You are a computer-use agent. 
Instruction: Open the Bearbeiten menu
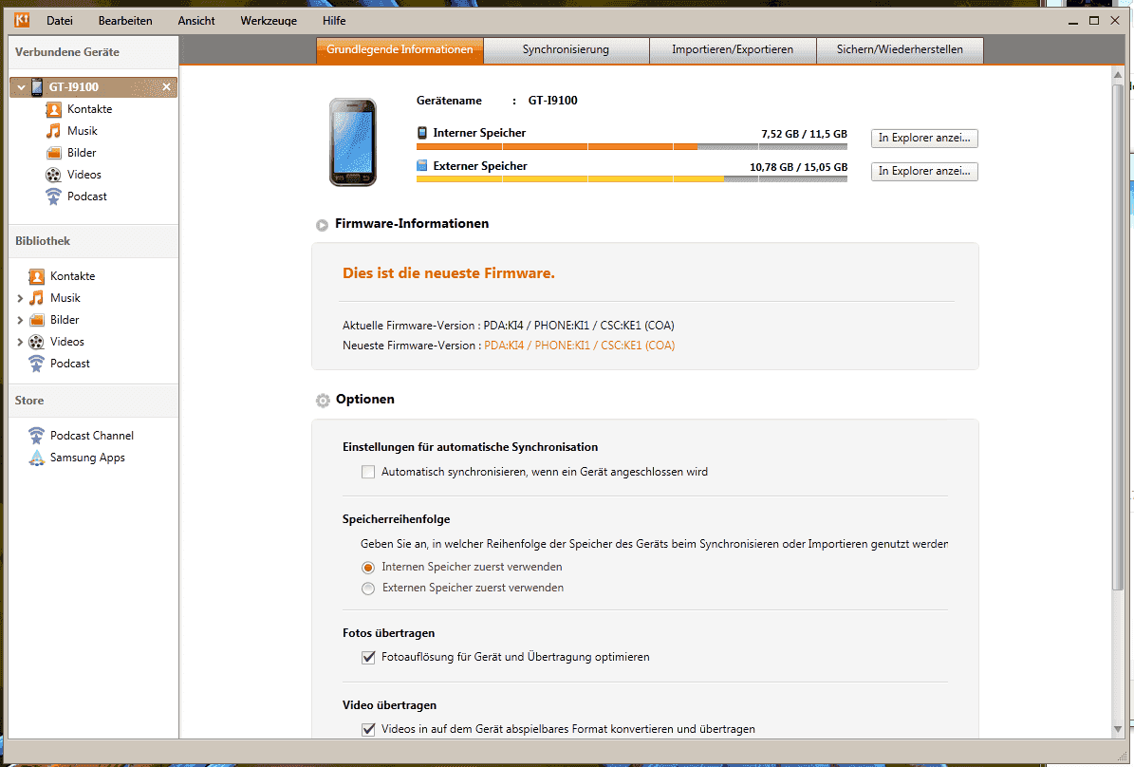click(125, 20)
